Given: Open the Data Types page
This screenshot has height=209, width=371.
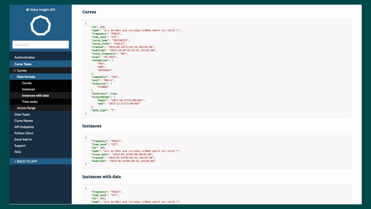Looking at the screenshot, I should point(22,114).
